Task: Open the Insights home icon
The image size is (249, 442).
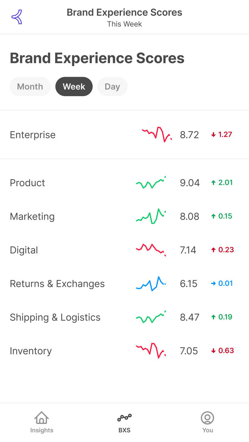Action: pos(42,418)
